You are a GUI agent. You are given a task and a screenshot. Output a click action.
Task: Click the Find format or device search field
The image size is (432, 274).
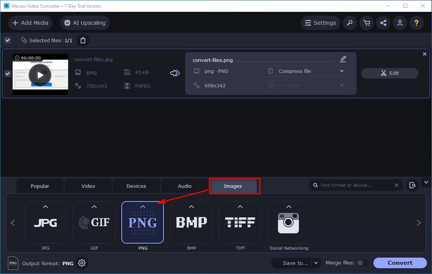point(355,185)
